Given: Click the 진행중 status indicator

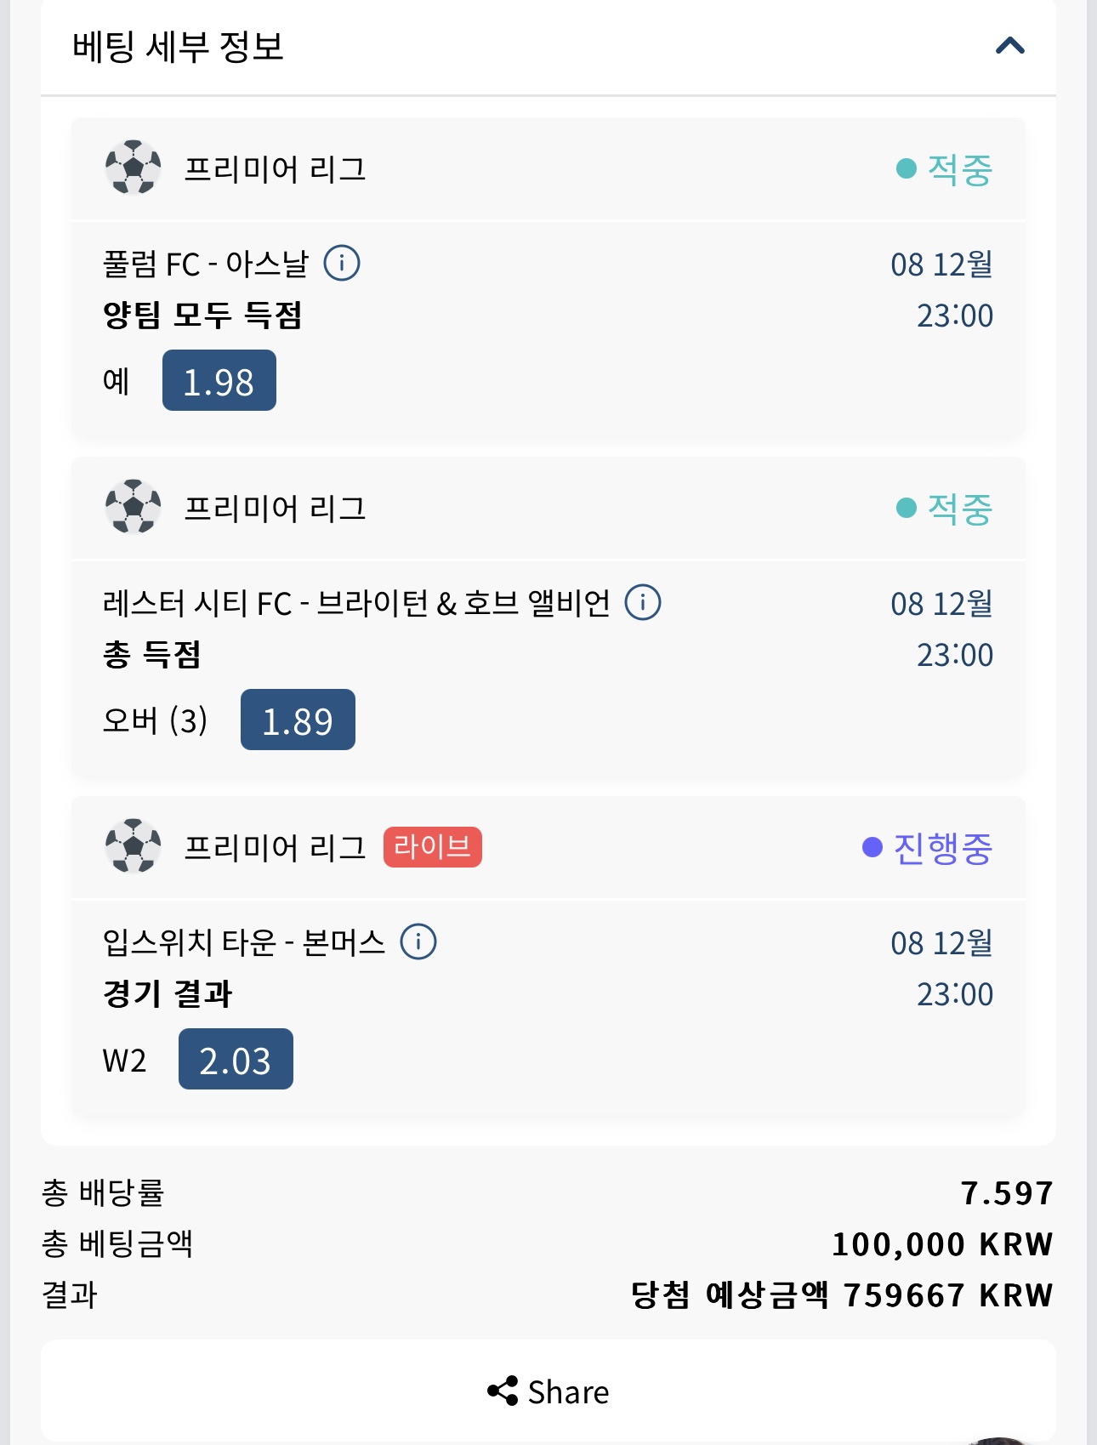Looking at the screenshot, I should [929, 848].
